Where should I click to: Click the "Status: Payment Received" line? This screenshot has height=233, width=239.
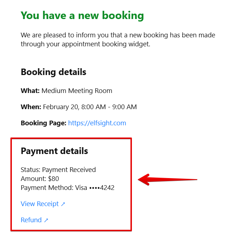(58, 169)
